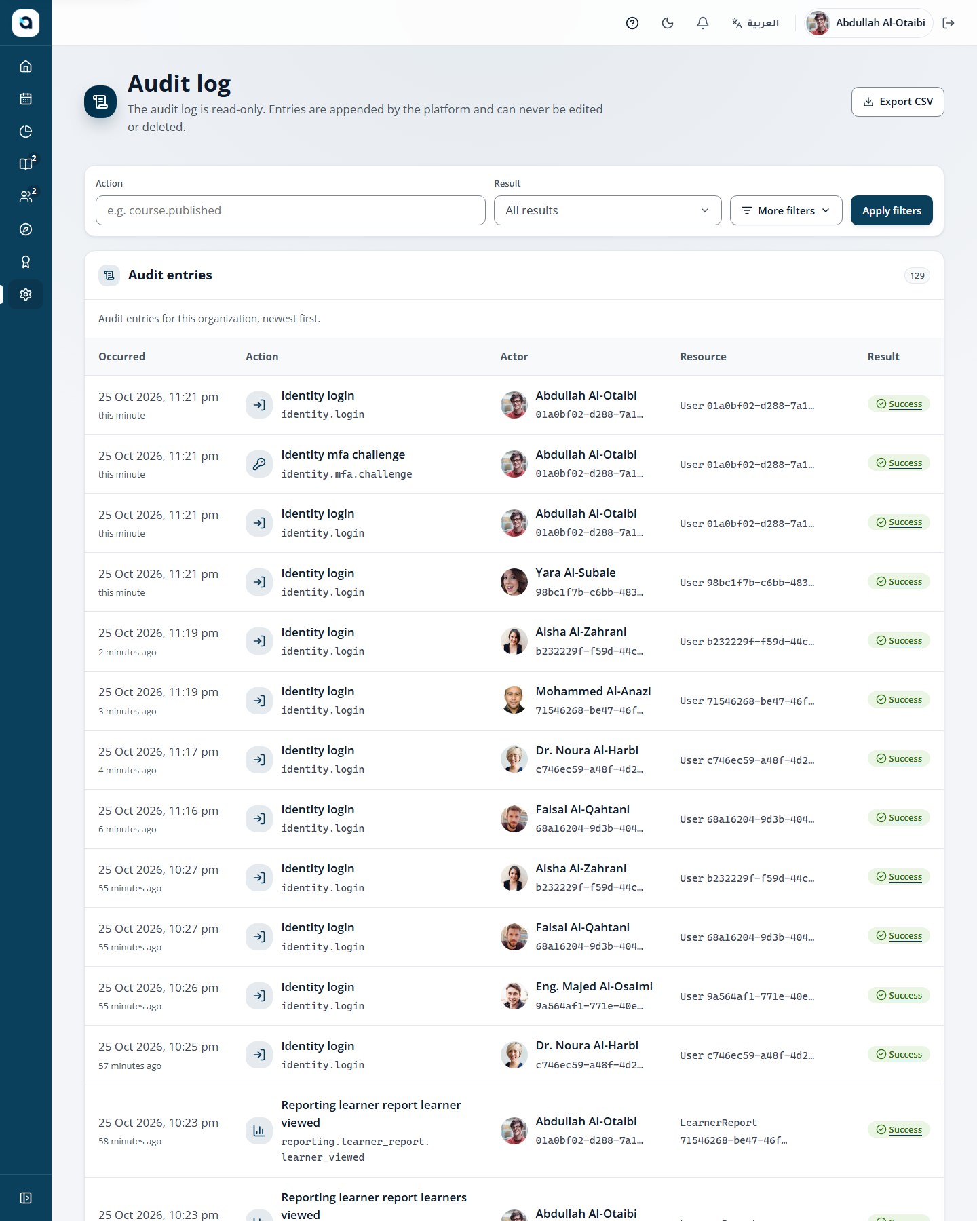977x1221 pixels.
Task: Collapse sidebar using bottom panel icon
Action: click(26, 1198)
